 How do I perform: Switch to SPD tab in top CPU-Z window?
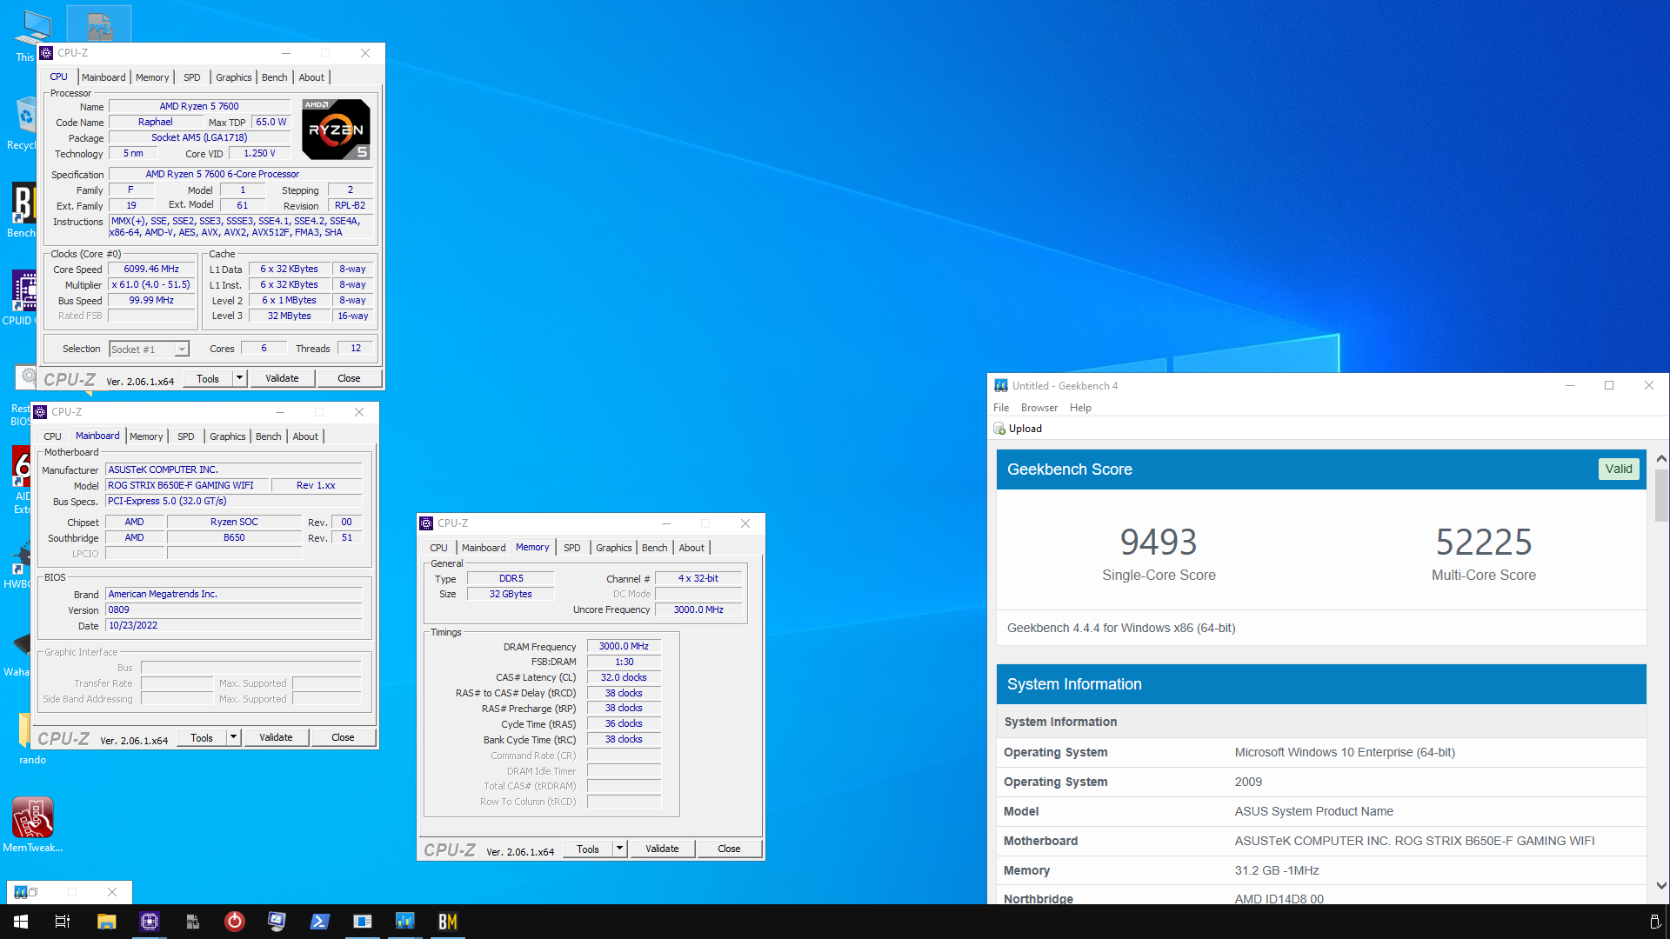click(x=192, y=77)
